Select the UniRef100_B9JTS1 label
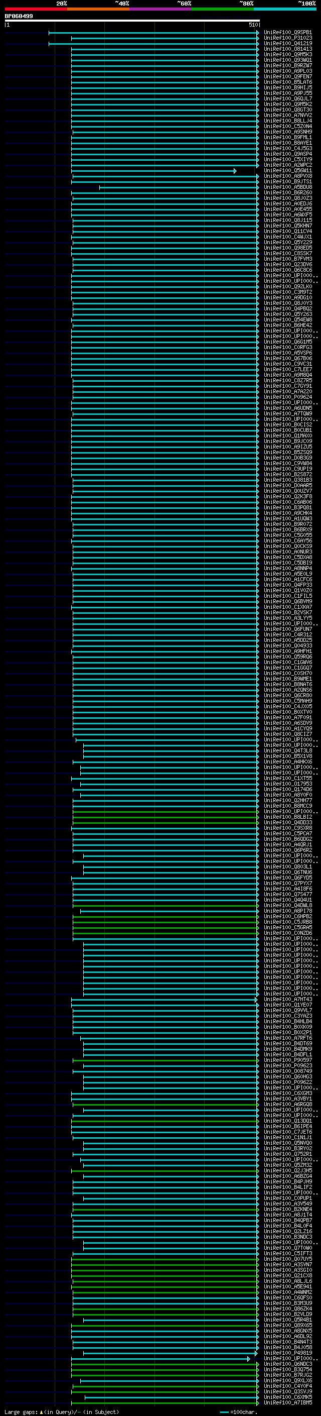 (287, 181)
